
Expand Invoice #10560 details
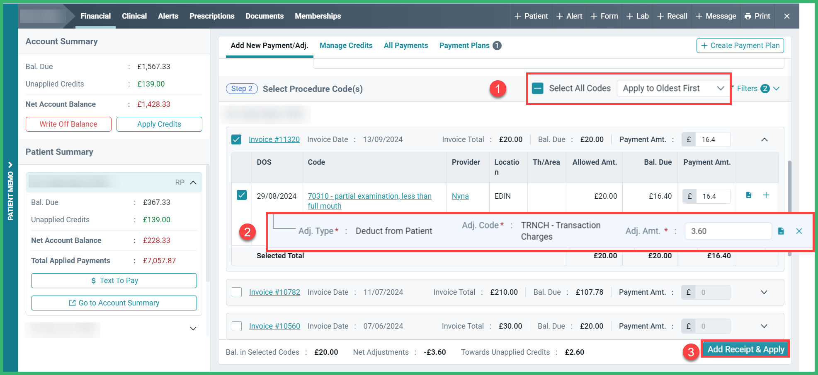pos(764,326)
